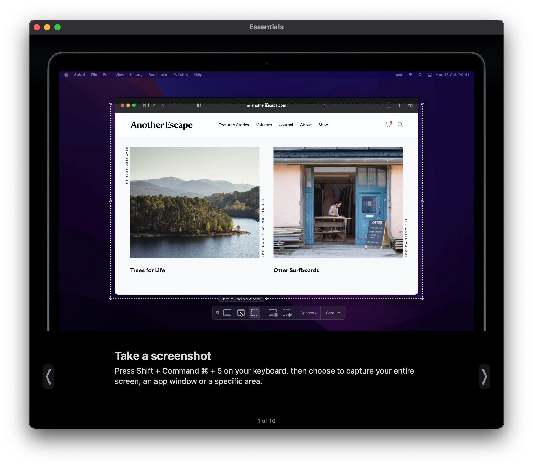Select the Capture Selected Window icon
The width and height of the screenshot is (533, 467).
point(241,313)
